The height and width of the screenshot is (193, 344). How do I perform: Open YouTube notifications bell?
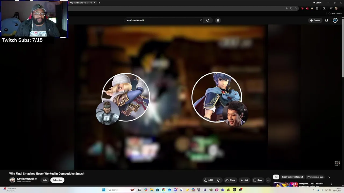click(x=327, y=20)
